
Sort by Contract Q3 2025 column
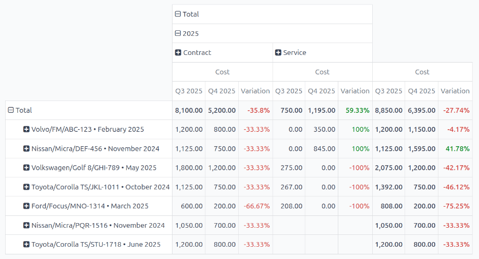[188, 91]
